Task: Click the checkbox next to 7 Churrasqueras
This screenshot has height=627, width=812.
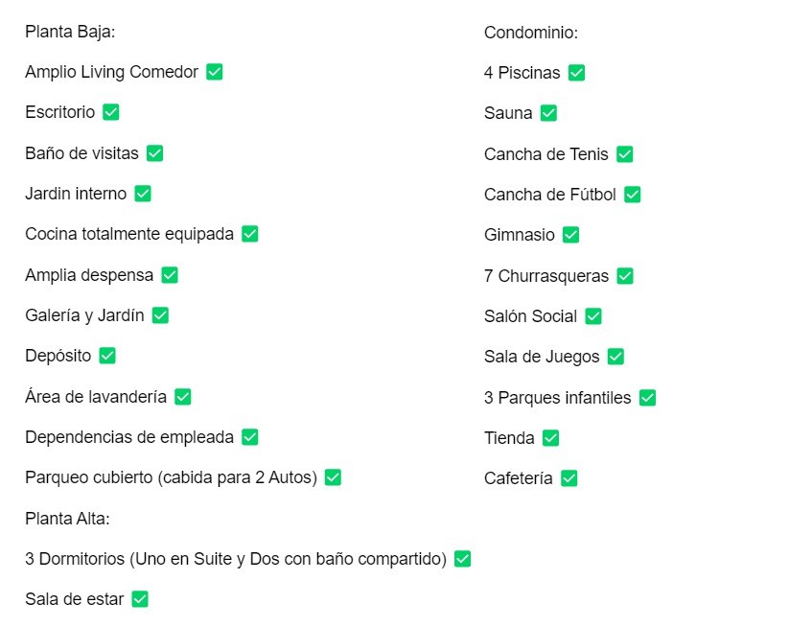Action: tap(625, 275)
